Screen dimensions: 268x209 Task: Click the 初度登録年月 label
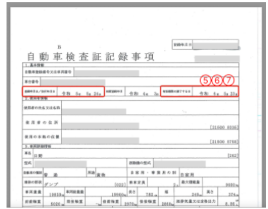114,91
